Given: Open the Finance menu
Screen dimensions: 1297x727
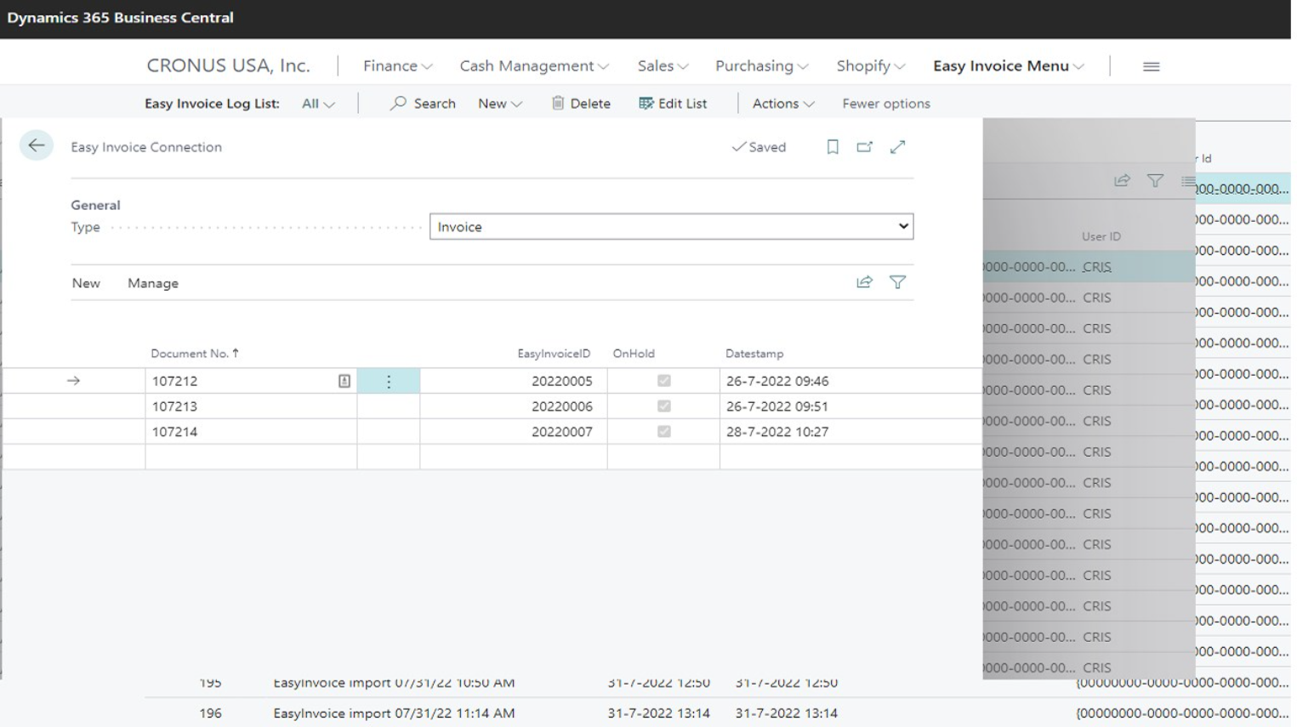Looking at the screenshot, I should [x=397, y=66].
